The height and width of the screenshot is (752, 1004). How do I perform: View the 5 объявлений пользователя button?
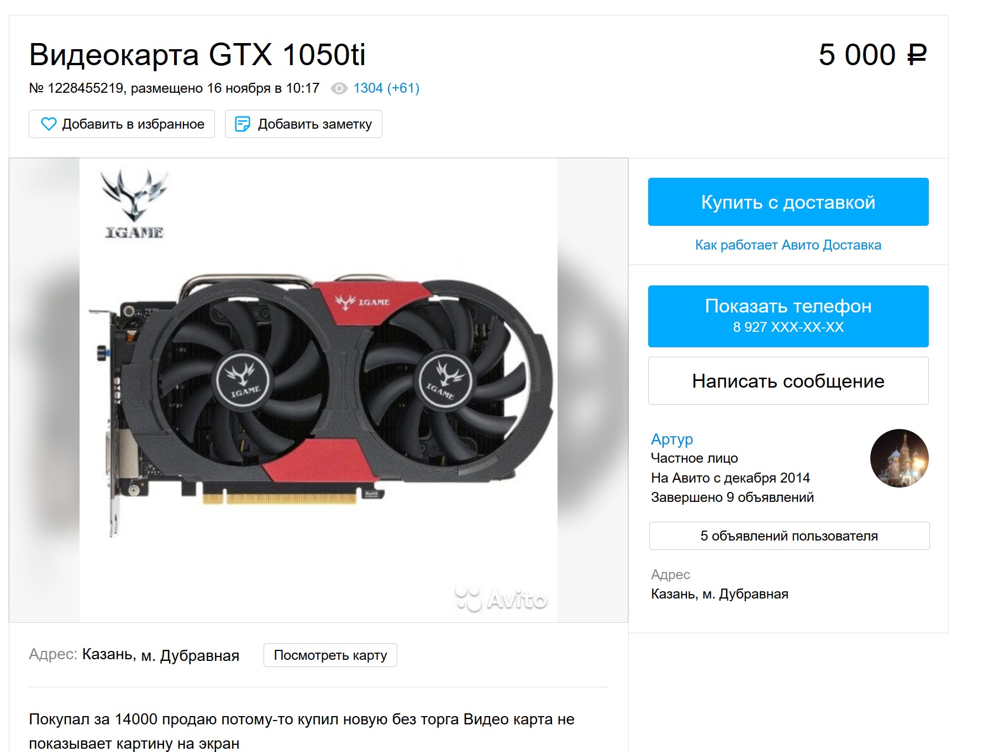789,536
